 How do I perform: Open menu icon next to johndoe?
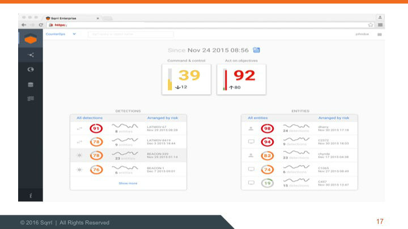point(380,34)
